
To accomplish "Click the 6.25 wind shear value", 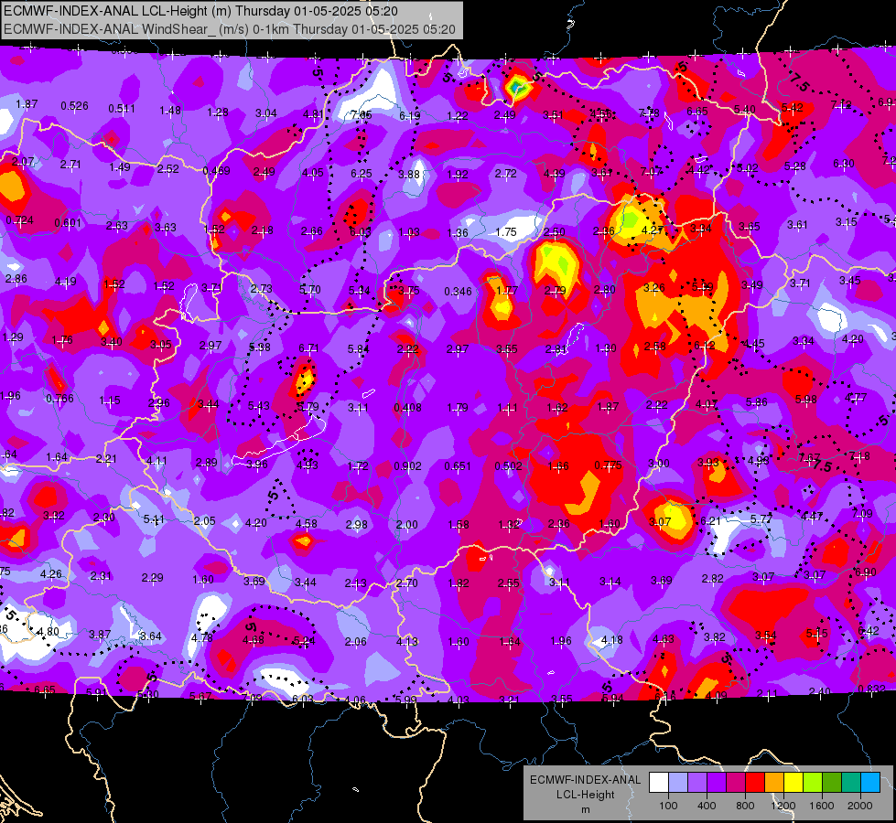I will point(362,173).
